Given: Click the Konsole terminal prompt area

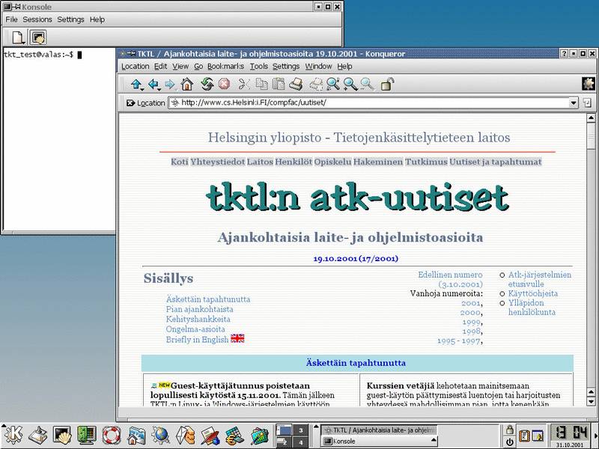Looking at the screenshot, I should 59,139.
